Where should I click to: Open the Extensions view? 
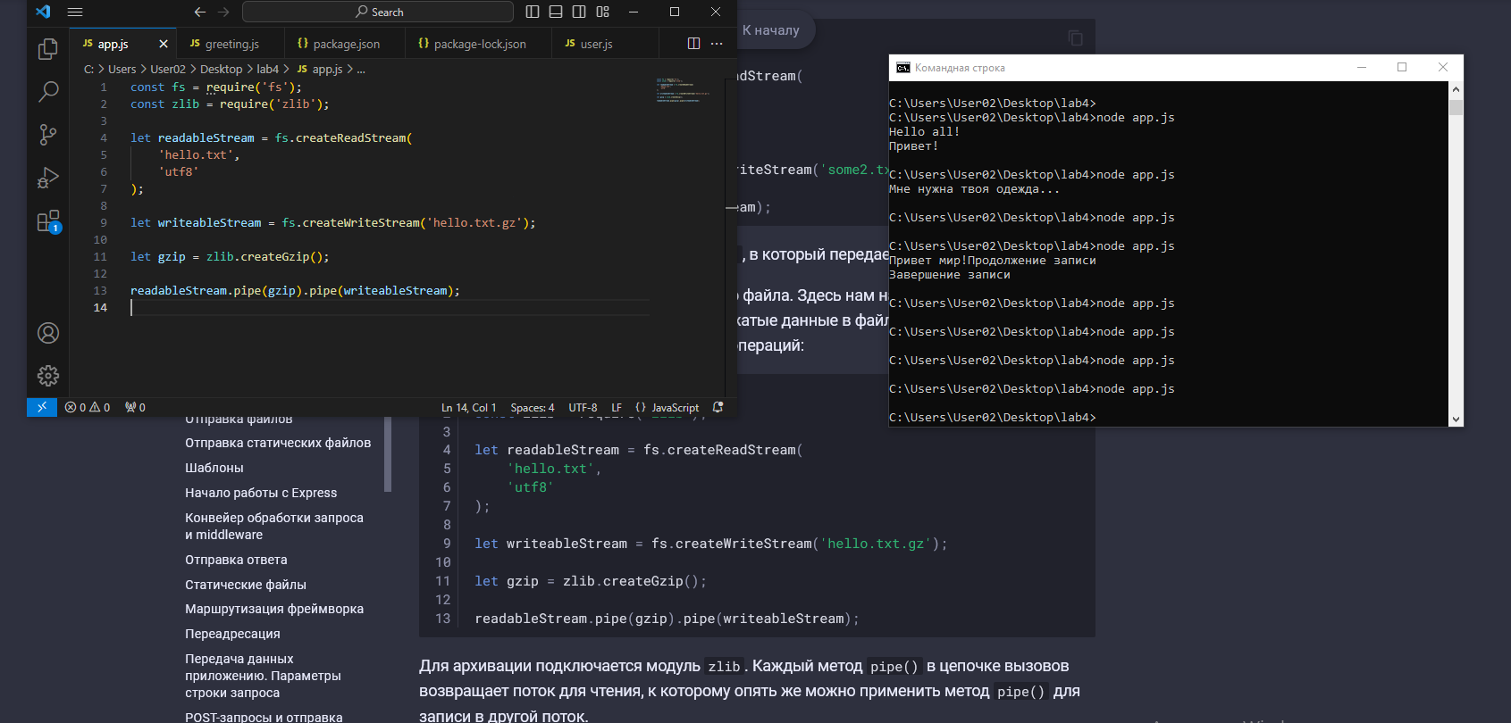[48, 221]
